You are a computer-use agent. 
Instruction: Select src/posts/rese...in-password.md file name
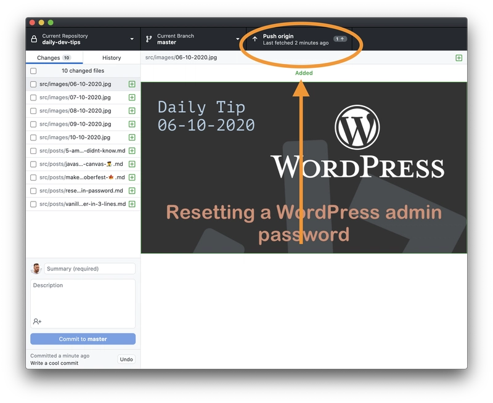81,191
